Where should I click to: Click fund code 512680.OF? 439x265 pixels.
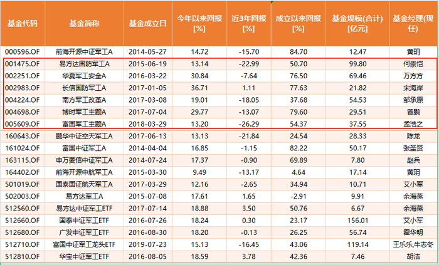[23, 232]
